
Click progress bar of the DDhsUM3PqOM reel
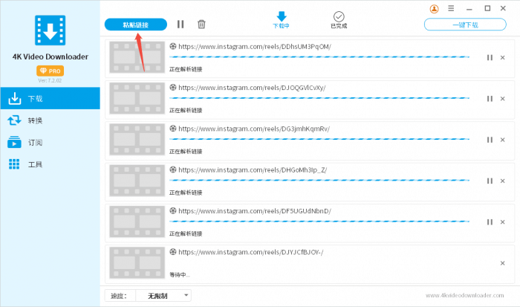(x=319, y=57)
